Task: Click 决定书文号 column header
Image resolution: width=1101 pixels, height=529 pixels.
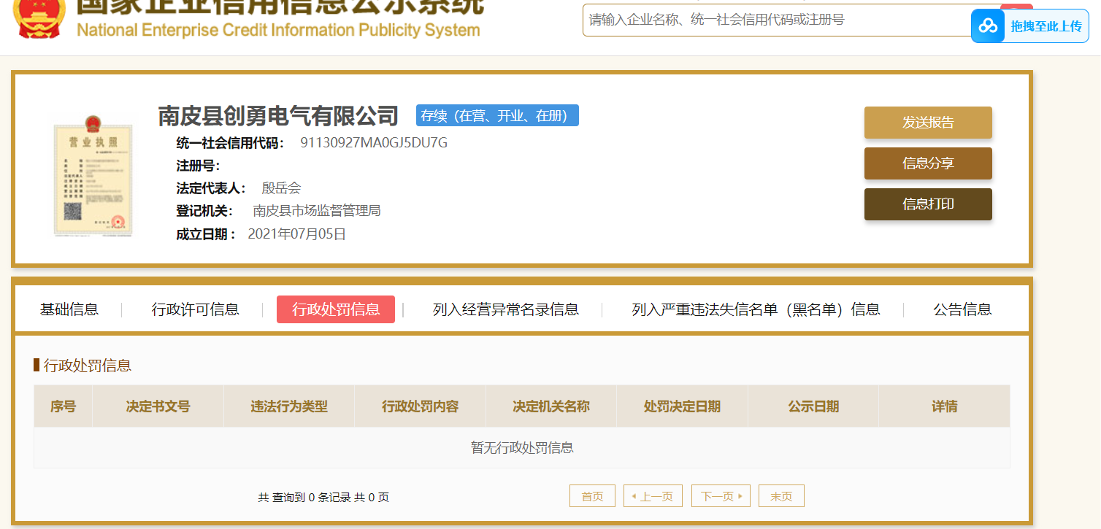Action: 158,406
